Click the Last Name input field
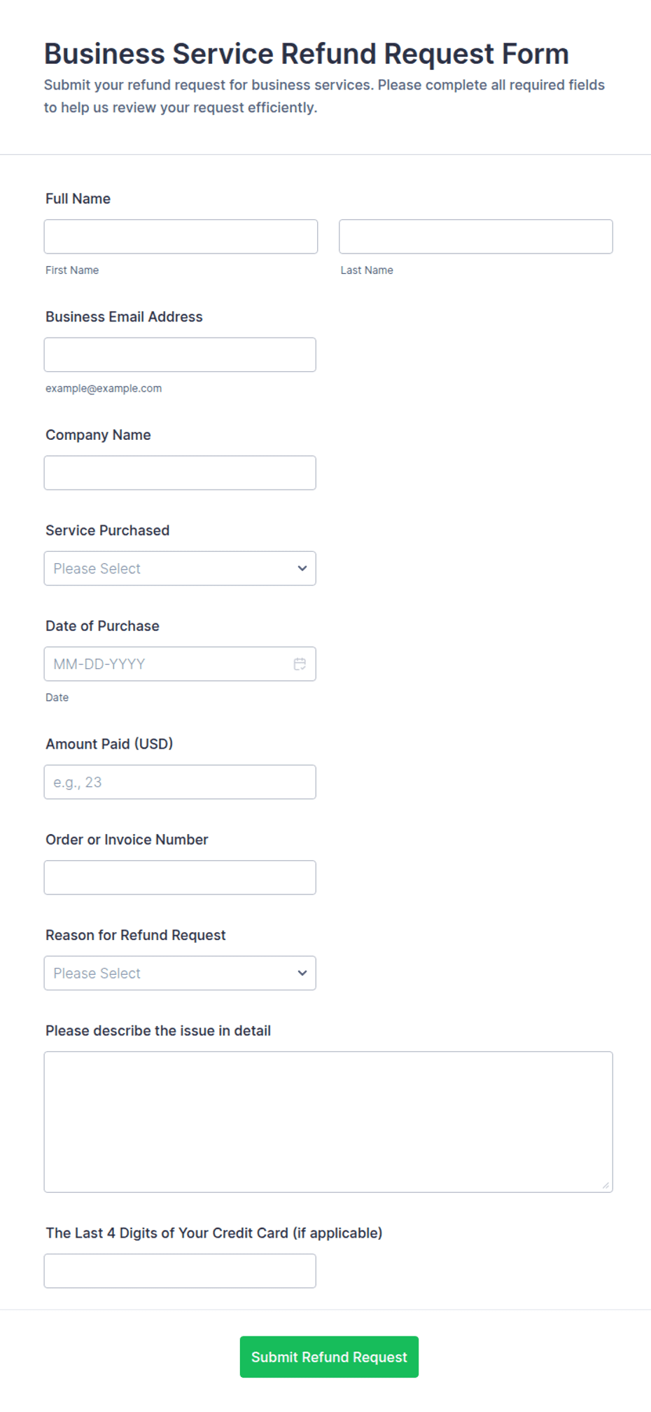This screenshot has width=651, height=1412. click(x=476, y=237)
